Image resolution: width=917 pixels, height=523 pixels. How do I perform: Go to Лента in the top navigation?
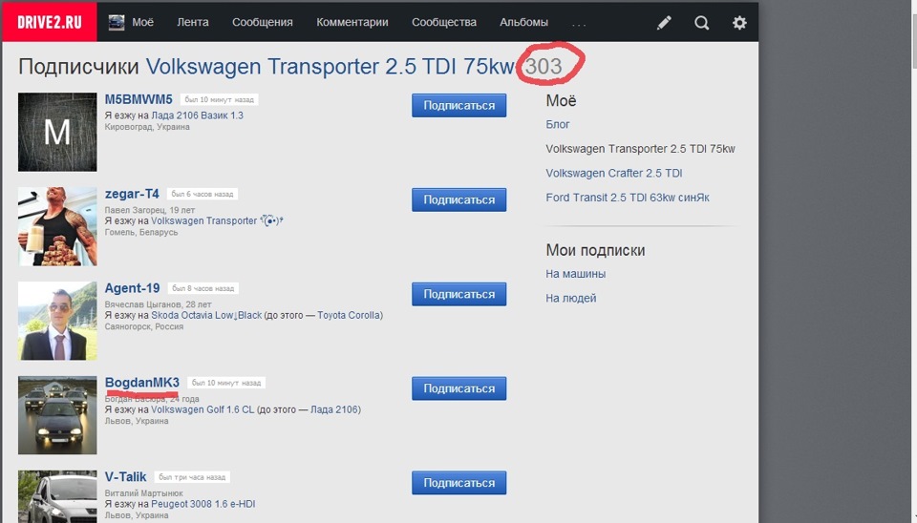coord(193,22)
